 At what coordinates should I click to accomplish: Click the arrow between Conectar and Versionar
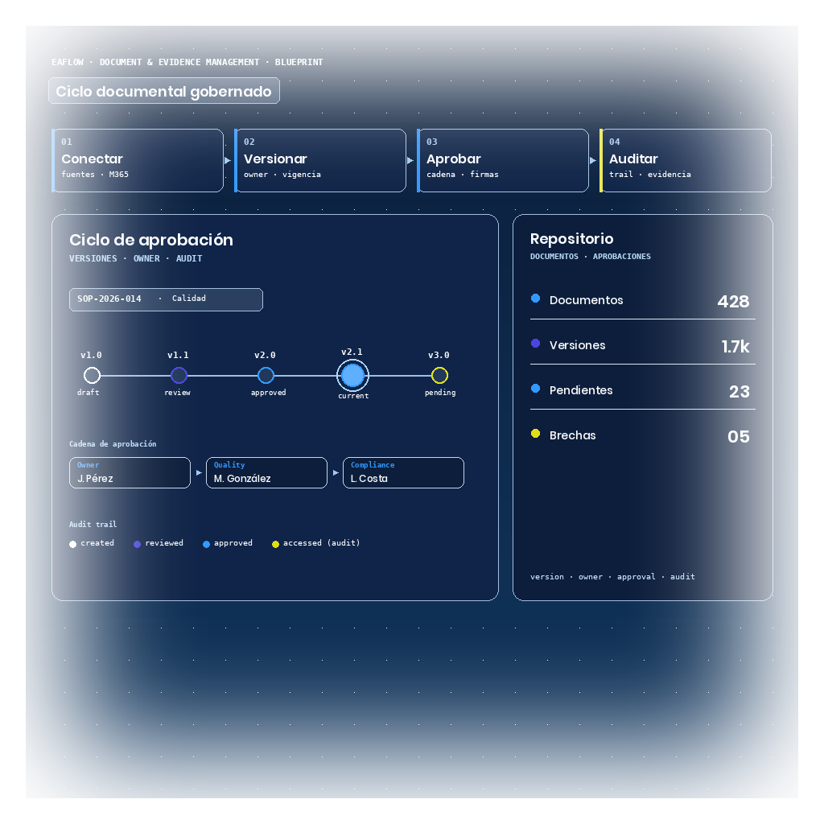228,160
